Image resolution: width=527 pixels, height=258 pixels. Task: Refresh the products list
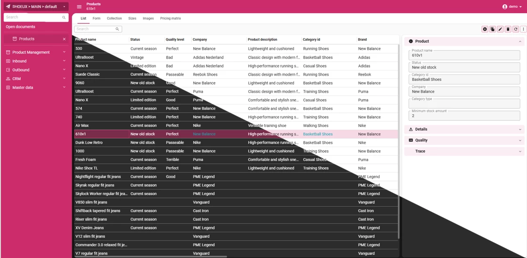click(516, 29)
